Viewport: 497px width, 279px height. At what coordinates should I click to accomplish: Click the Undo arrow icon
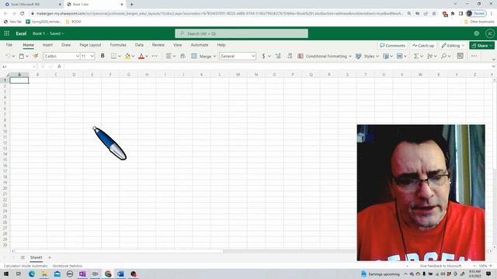point(8,56)
